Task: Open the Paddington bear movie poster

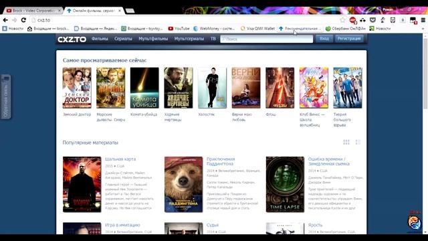Action: 183,184
